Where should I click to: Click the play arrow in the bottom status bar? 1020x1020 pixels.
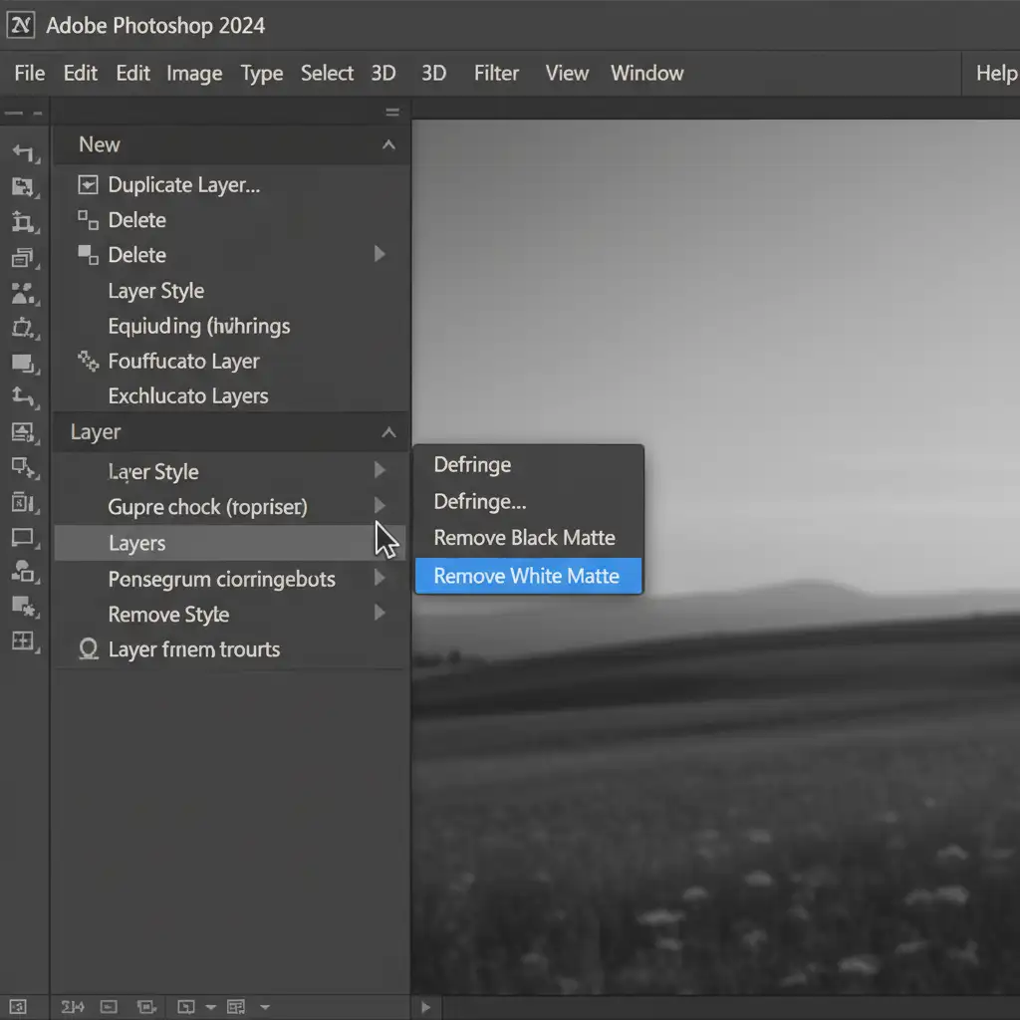coord(425,1007)
